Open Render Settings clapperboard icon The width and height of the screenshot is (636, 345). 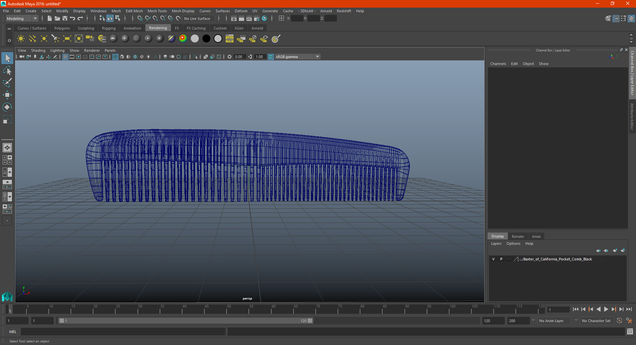click(257, 19)
